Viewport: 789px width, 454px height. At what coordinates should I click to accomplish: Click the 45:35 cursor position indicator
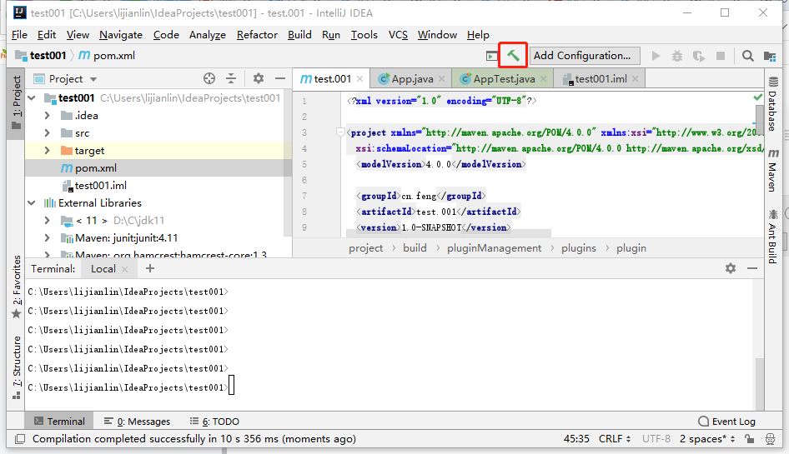pos(576,439)
